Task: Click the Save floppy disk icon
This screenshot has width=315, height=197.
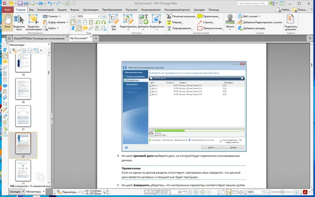Action: [20, 4]
